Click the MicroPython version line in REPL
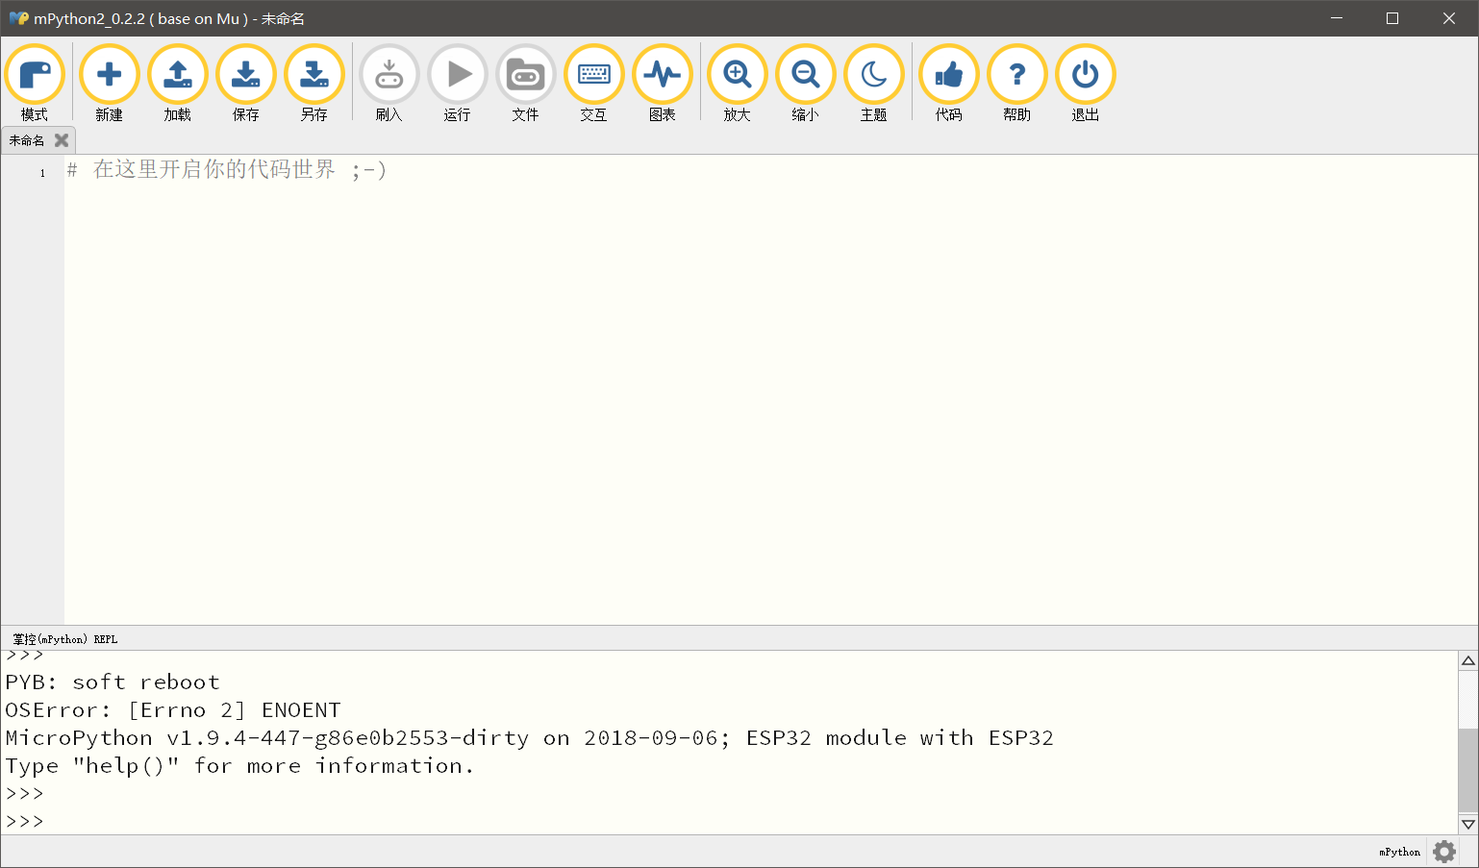The image size is (1479, 868). coord(529,738)
